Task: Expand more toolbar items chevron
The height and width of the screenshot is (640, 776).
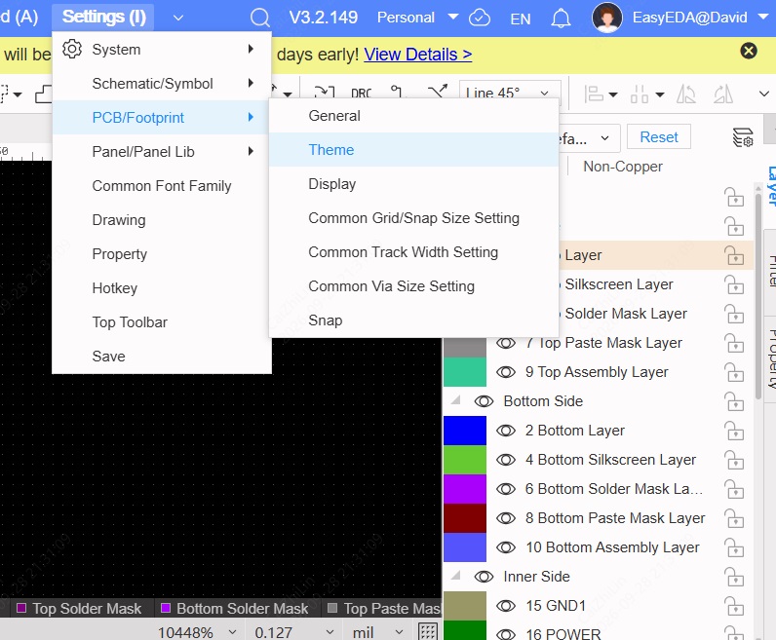Action: coord(764,94)
